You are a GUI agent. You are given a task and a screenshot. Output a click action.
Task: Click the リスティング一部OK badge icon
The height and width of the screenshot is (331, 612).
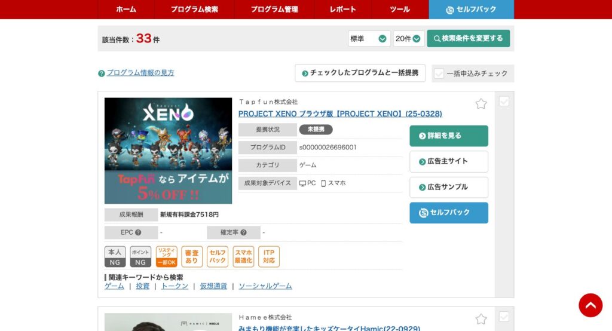pos(167,256)
